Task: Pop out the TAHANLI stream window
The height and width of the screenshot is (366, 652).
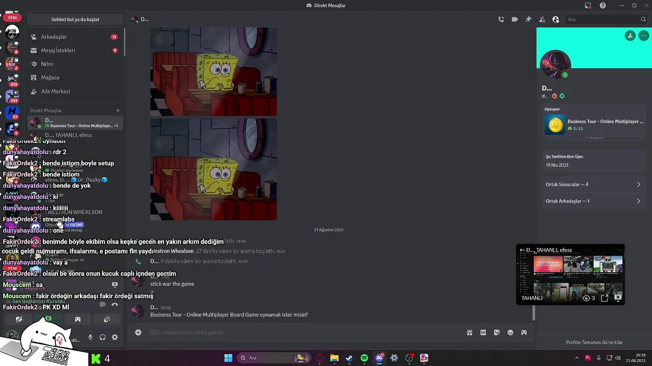Action: point(605,298)
